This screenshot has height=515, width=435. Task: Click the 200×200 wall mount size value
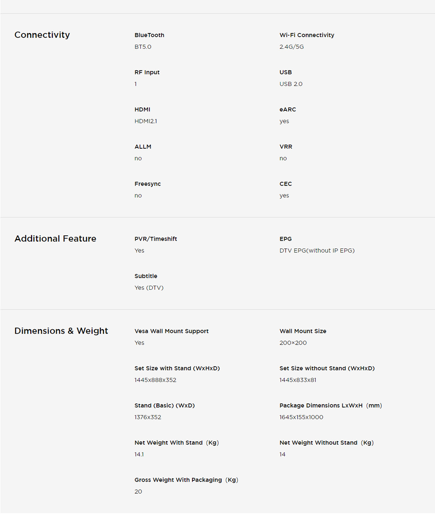coord(293,343)
